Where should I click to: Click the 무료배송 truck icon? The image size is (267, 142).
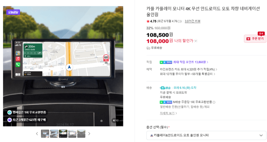[148, 48]
